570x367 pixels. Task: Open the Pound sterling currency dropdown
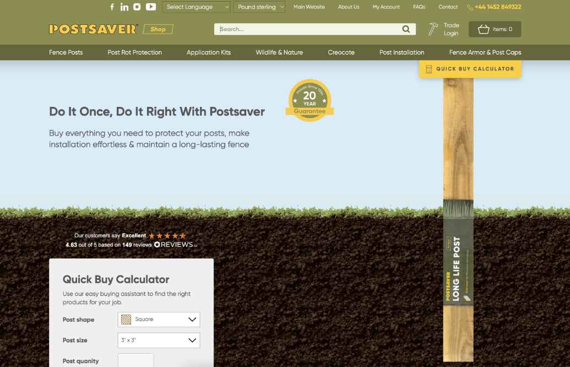tap(259, 7)
